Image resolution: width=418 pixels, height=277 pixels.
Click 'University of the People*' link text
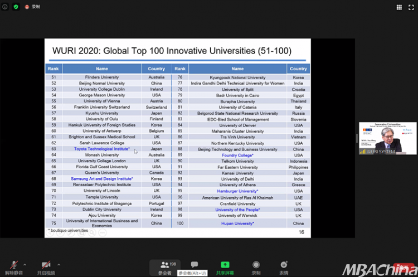(237, 210)
